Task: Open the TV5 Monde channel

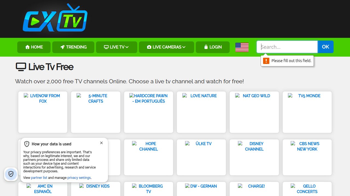Action: coord(307,112)
